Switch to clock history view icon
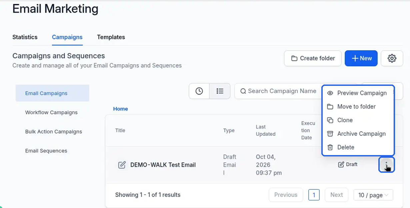This screenshot has height=208, width=410. click(x=199, y=91)
